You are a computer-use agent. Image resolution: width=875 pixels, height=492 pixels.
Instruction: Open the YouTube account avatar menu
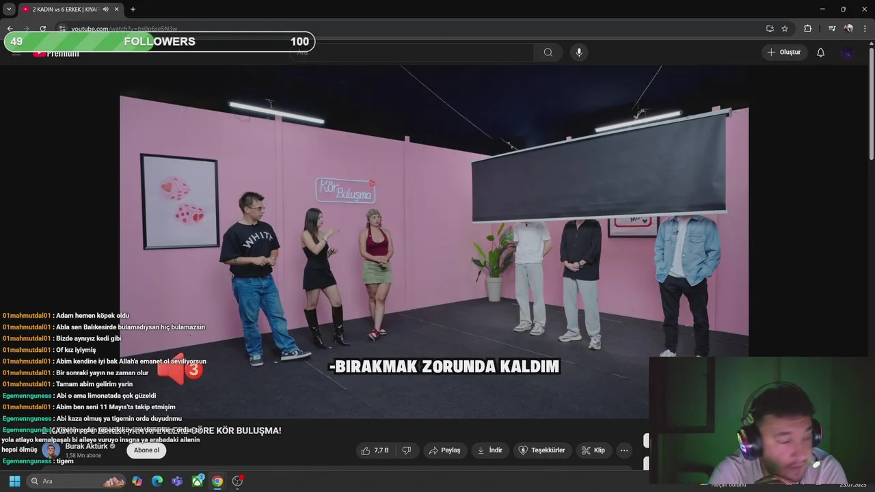[x=848, y=53]
